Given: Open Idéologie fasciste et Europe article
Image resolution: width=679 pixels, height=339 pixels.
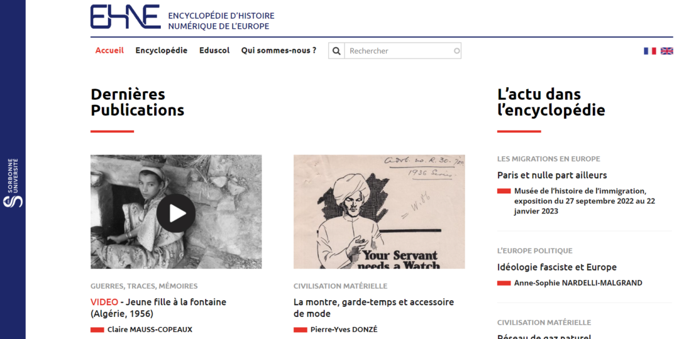Looking at the screenshot, I should tap(557, 267).
